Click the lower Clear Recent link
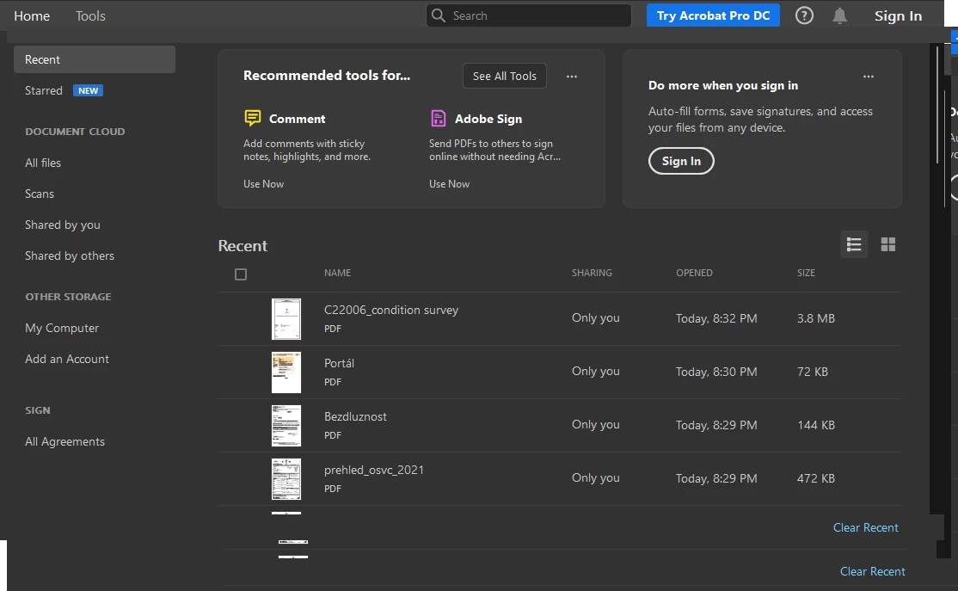 point(872,571)
